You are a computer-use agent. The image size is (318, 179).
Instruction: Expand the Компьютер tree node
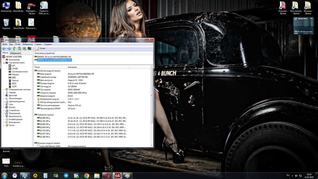pos(4,60)
